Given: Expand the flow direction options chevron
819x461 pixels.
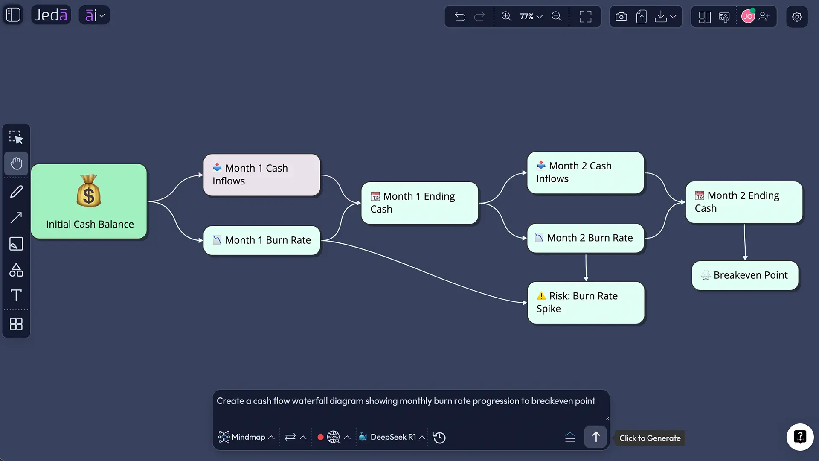Looking at the screenshot, I should coord(303,438).
